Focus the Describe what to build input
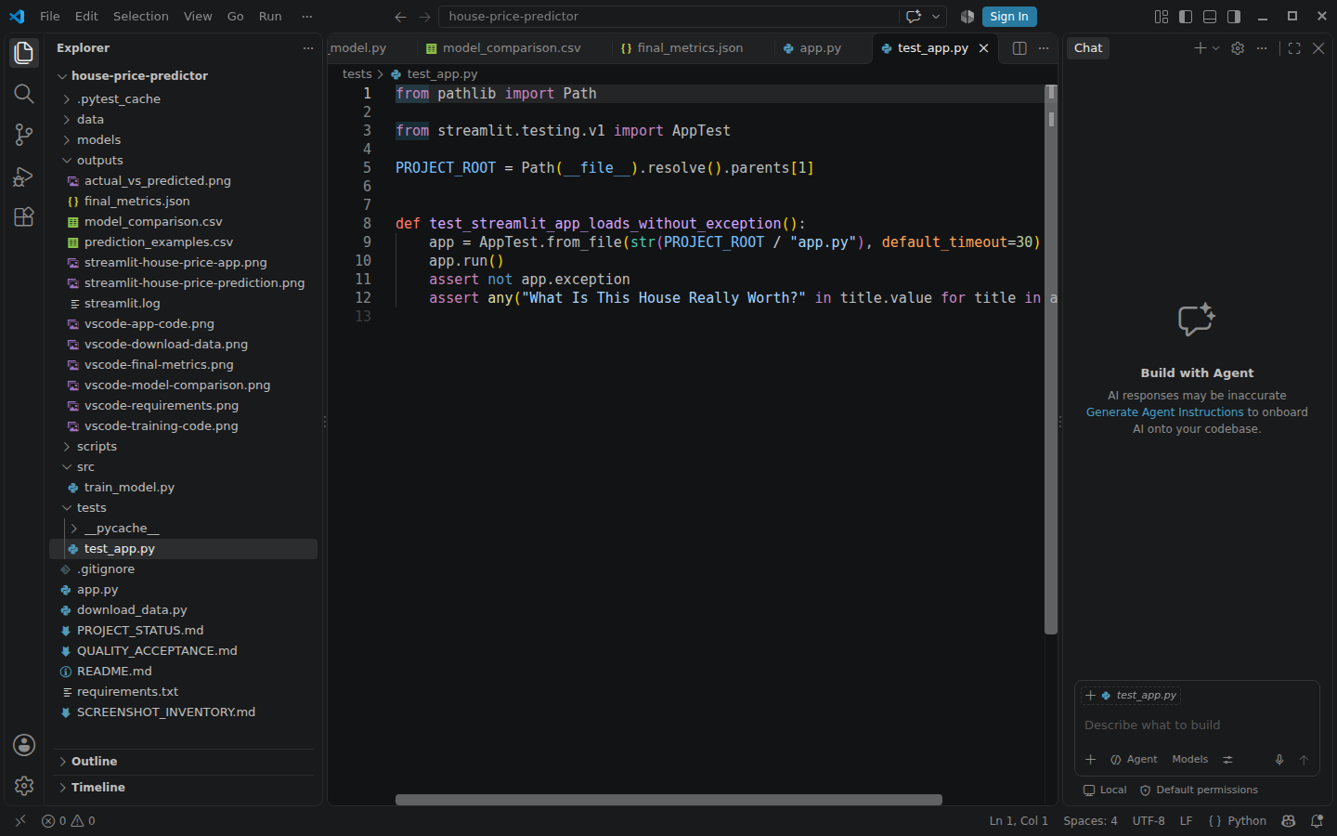The width and height of the screenshot is (1337, 836). tap(1197, 725)
